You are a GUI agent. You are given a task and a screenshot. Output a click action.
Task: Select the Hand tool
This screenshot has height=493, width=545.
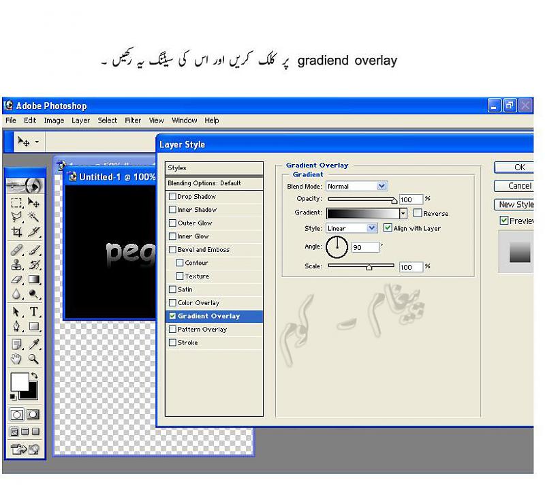[16, 359]
